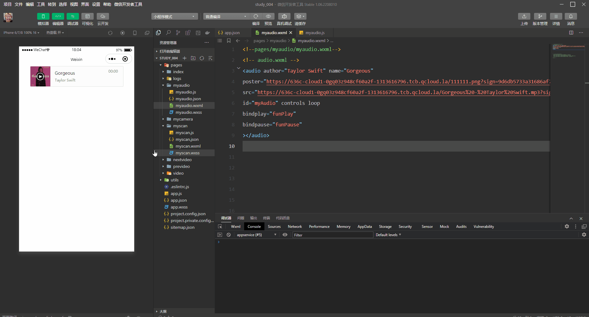589x317 pixels.
Task: Switch to the Network devtools tab
Action: tap(295, 227)
